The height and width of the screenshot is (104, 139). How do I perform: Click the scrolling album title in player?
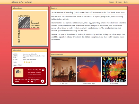27,79
